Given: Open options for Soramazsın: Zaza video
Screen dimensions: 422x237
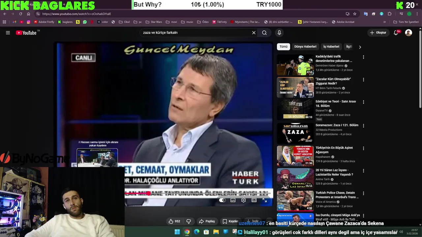Looking at the screenshot, I should click(363, 125).
